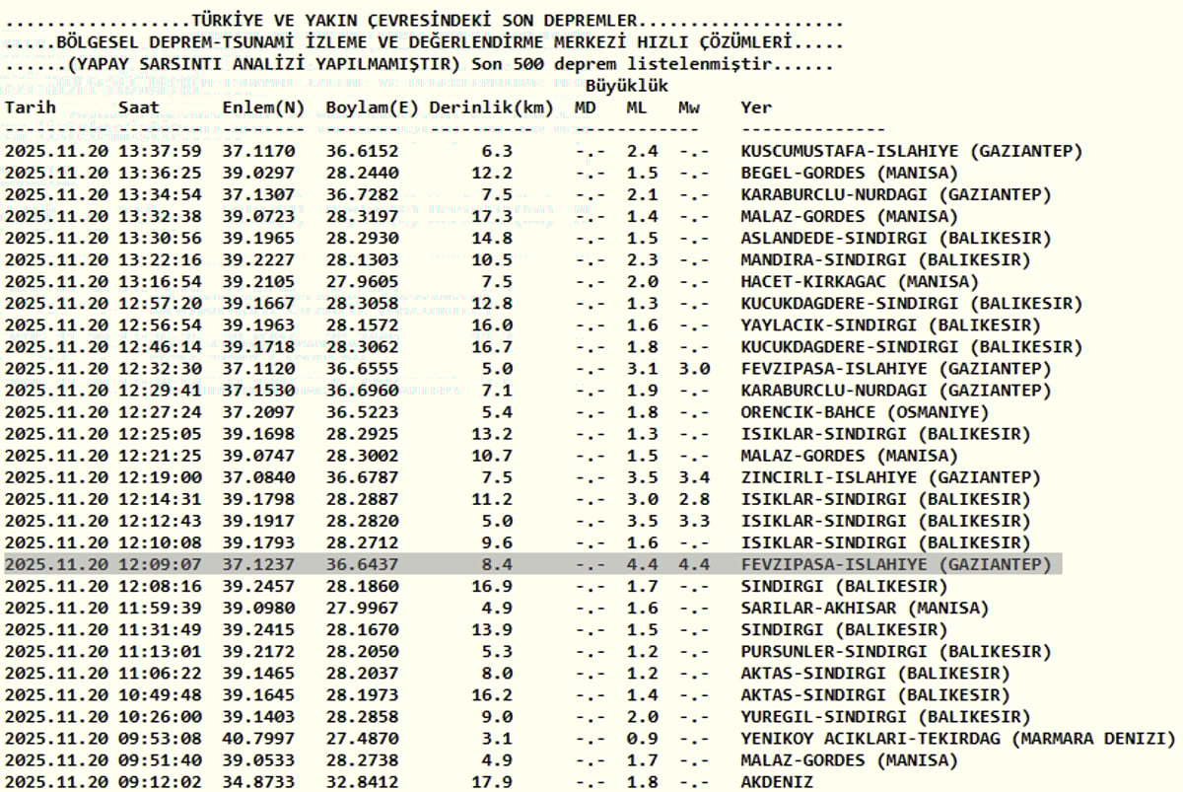1183x792 pixels.
Task: Click the Derinlik(km) column header
Action: click(x=491, y=108)
